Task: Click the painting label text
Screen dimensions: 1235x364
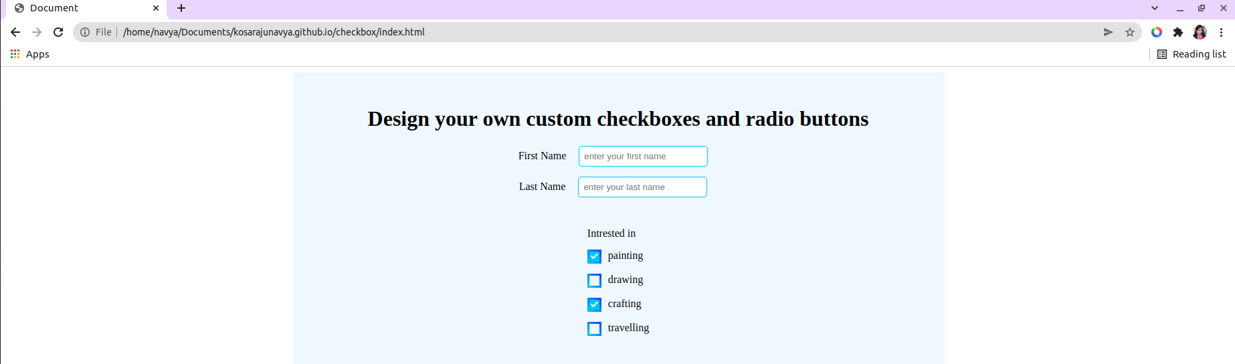Action: (626, 256)
